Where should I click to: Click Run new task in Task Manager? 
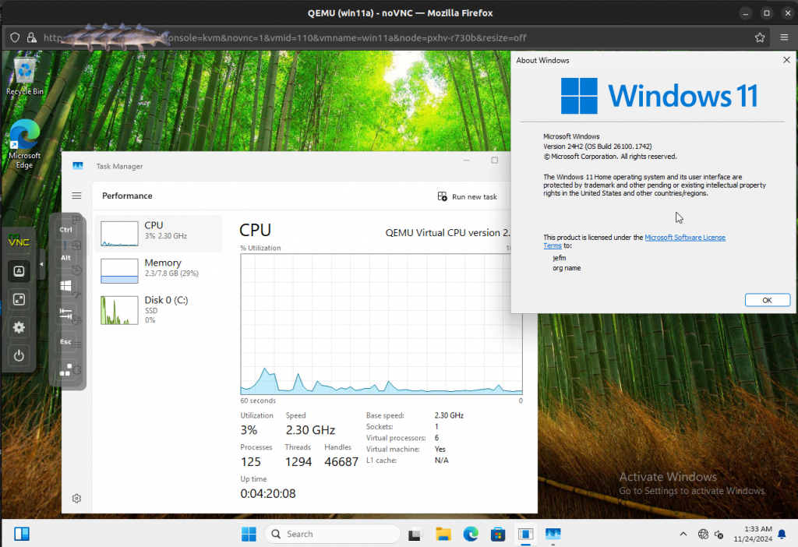[x=468, y=196]
